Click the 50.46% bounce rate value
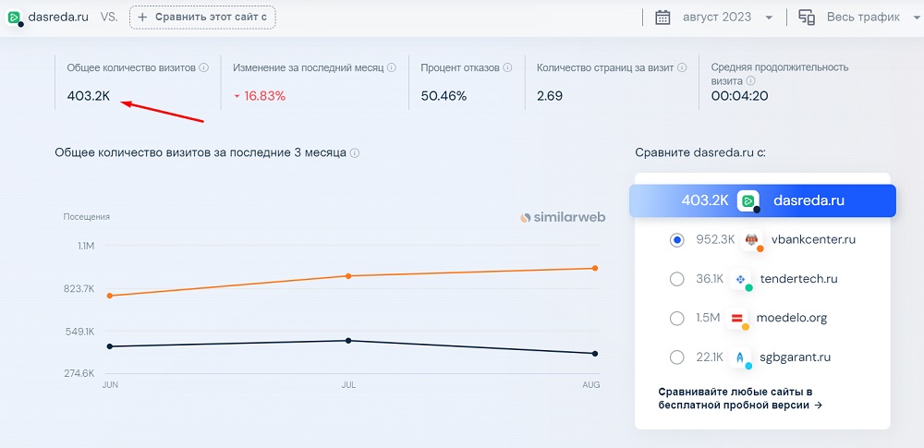The height and width of the screenshot is (448, 924). [x=444, y=96]
